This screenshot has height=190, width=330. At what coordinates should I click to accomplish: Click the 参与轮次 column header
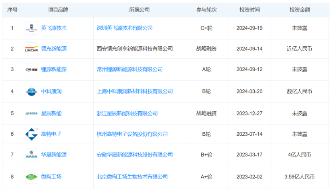pos(206,10)
